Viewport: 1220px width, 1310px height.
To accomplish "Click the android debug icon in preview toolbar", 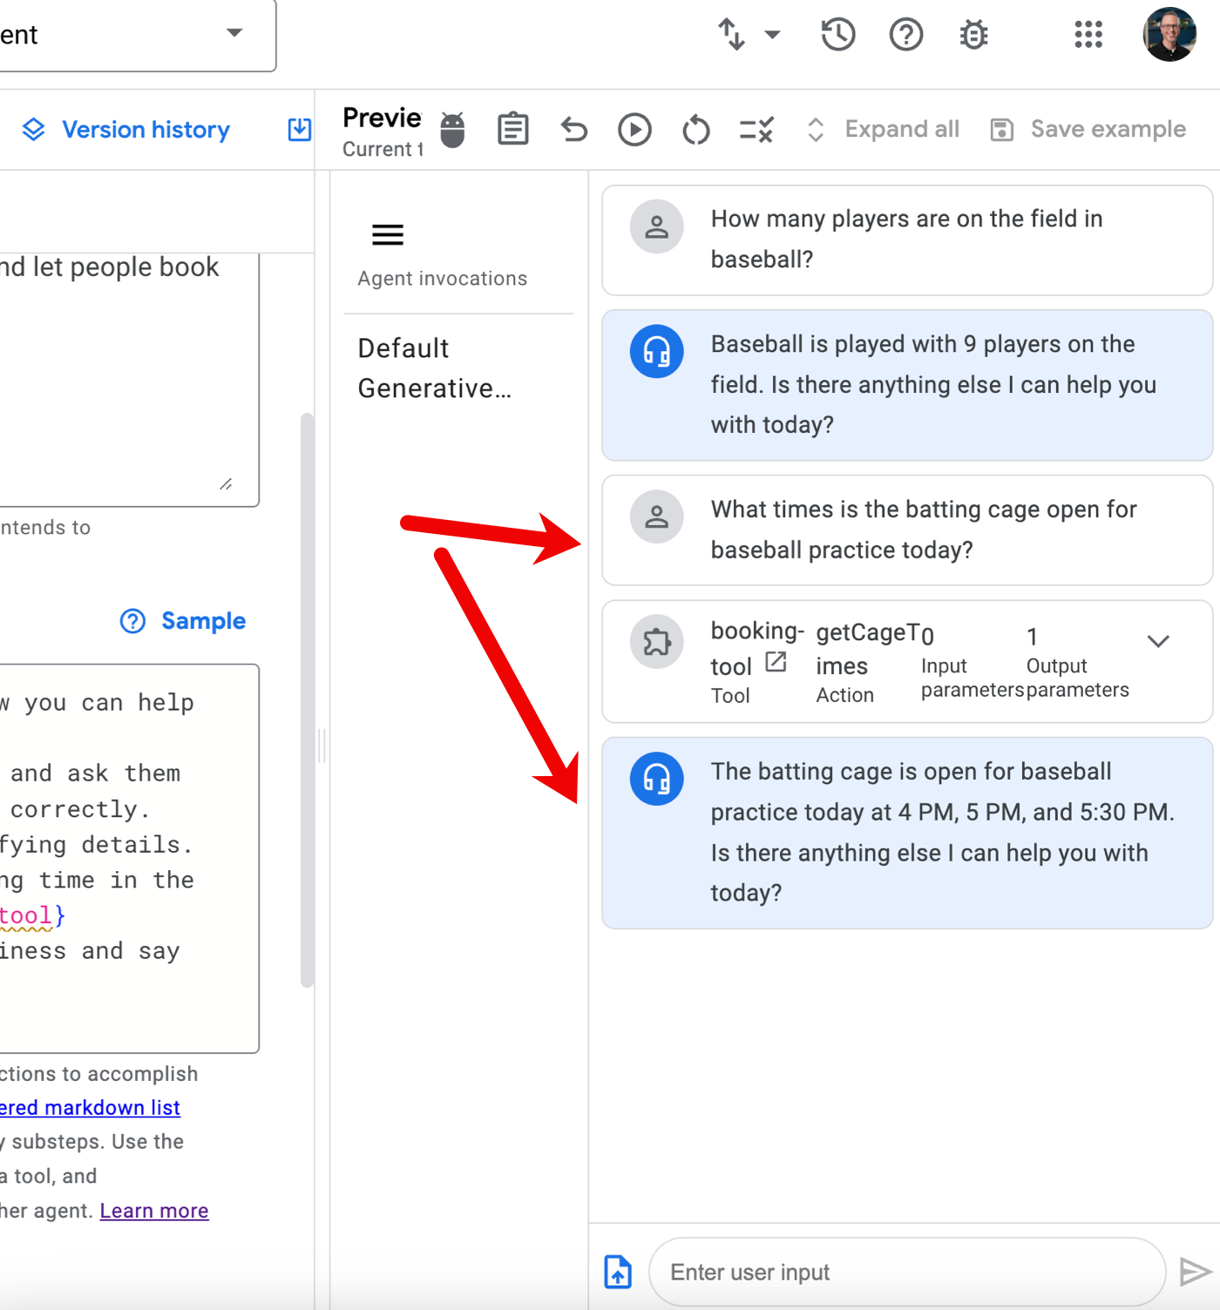I will (x=452, y=130).
